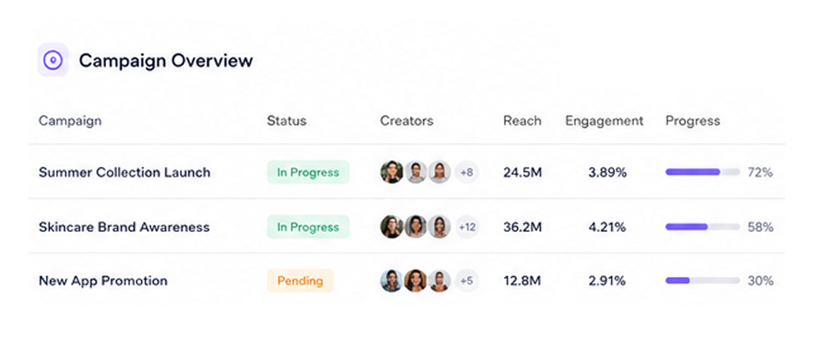Screen dimensions: 831x337
Task: Click the In Progress badge for Summer Collection
Action: point(308,172)
